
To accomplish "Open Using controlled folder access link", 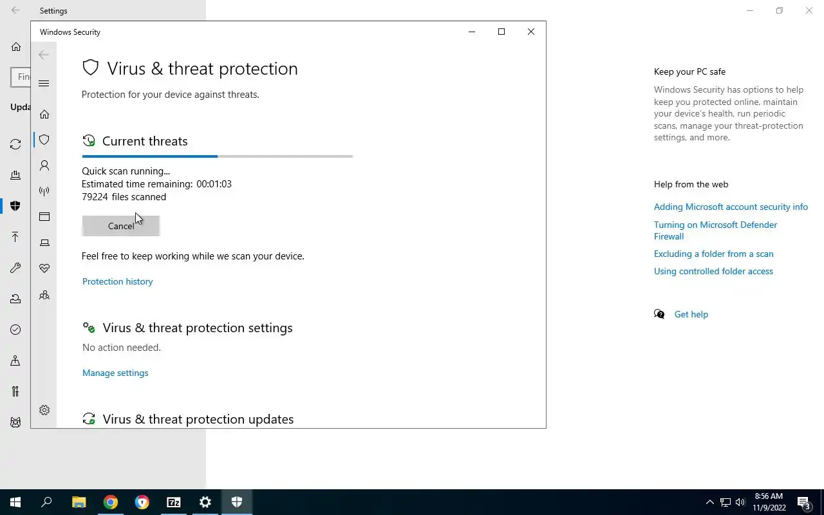I will coord(713,271).
